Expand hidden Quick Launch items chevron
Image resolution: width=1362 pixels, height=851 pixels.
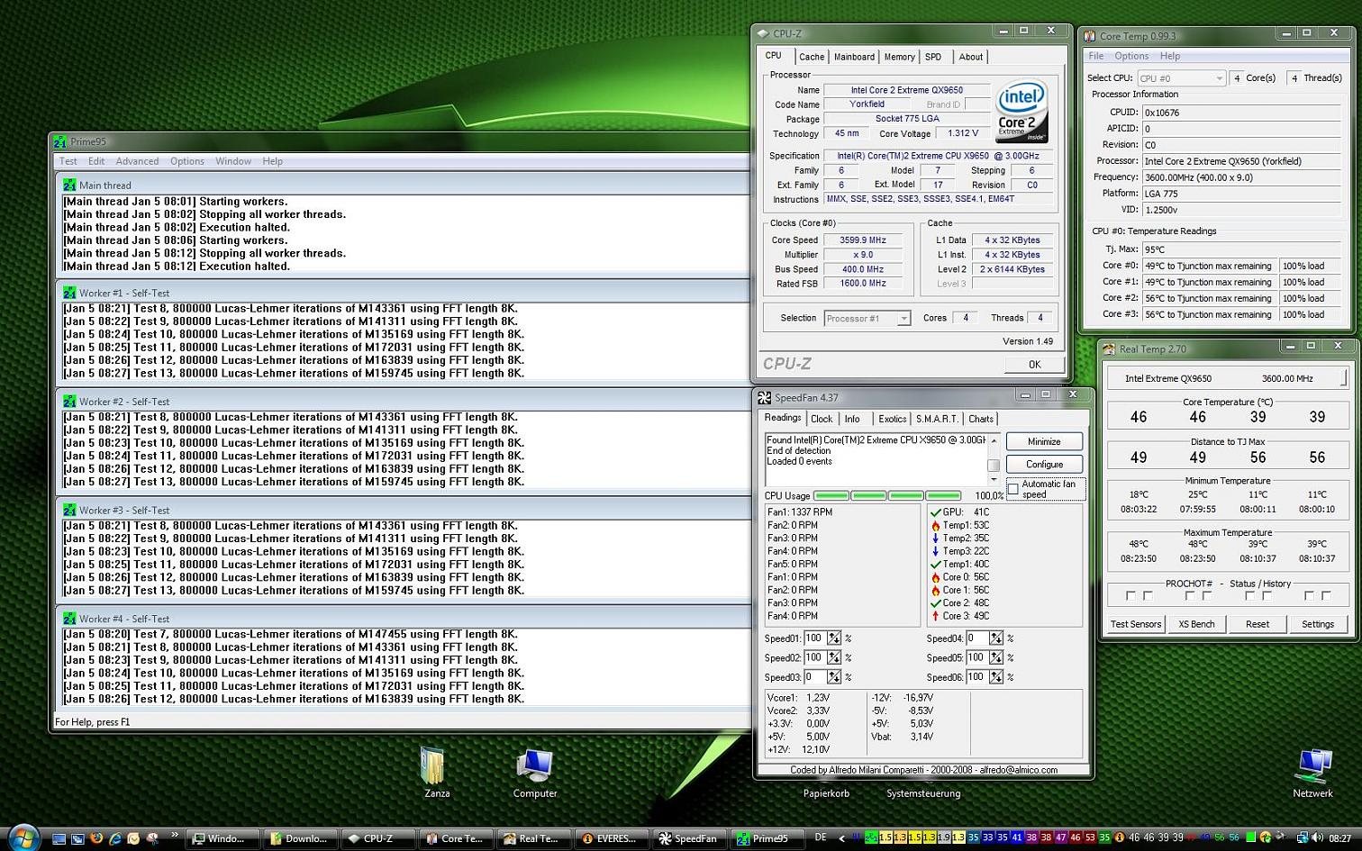tap(174, 837)
